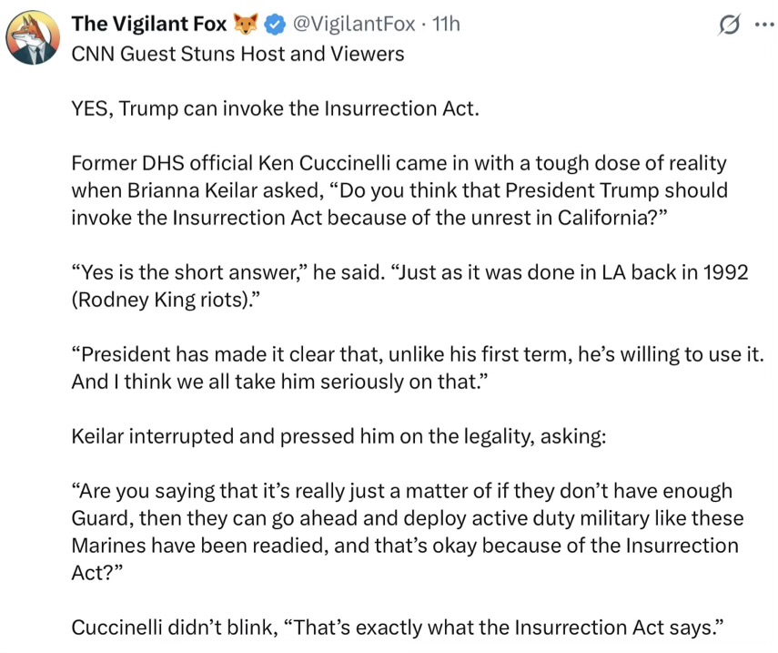This screenshot has width=778, height=653.
Task: Open The Vigilant Fox display name link
Action: [x=149, y=24]
